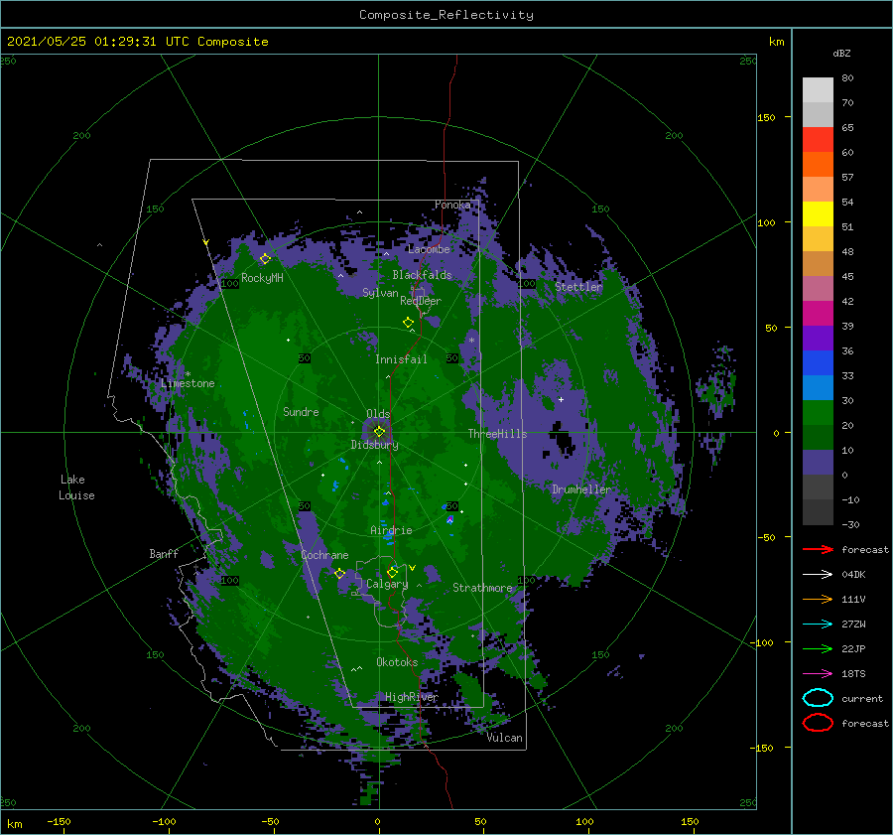The image size is (893, 835).
Task: Click the -150 mark on bottom km axis
Action: [59, 821]
